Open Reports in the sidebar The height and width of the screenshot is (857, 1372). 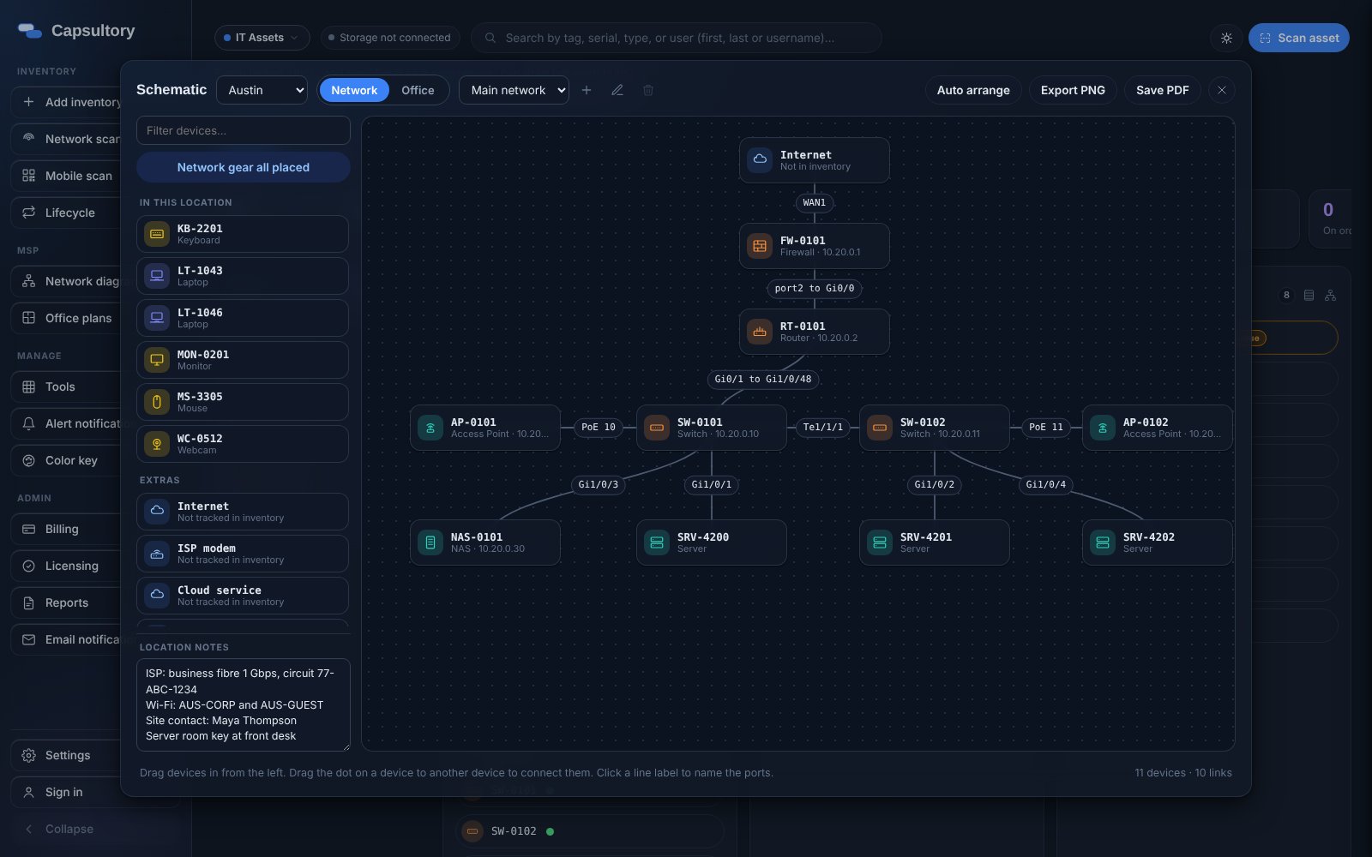67,602
